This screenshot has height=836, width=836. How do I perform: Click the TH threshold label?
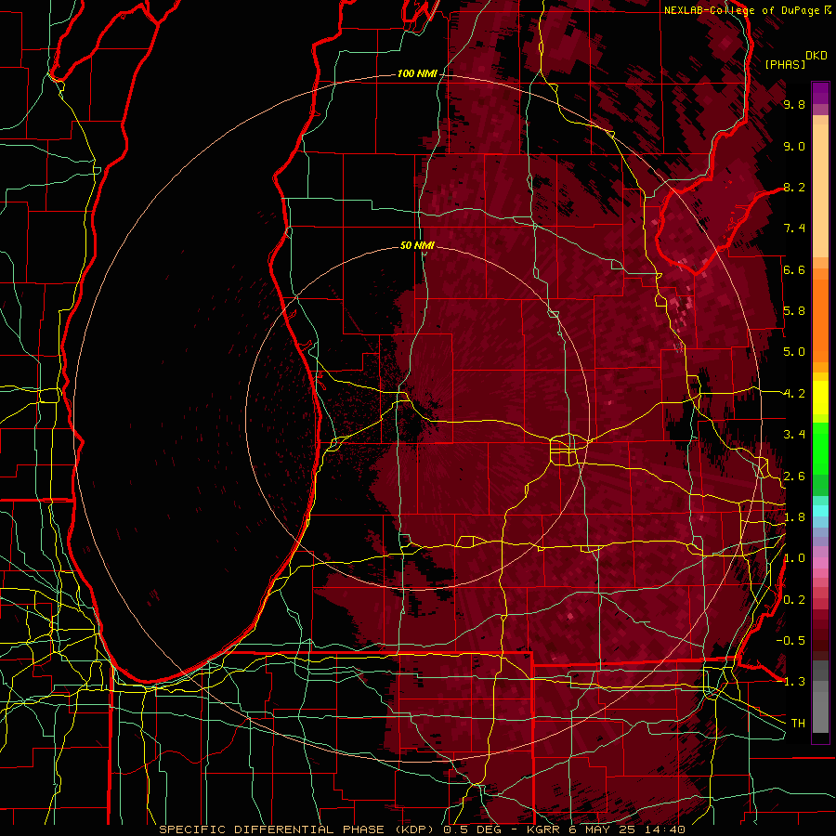798,724
